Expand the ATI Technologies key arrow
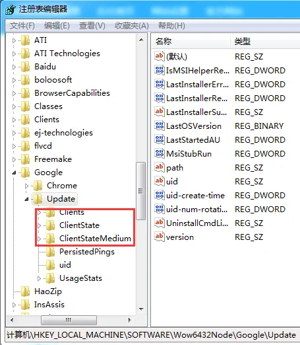Image resolution: width=300 pixels, height=345 pixels. (14, 54)
